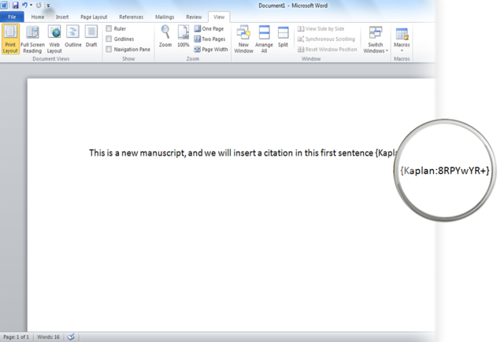Switch to Outline view
Viewport: 504px width, 342px height.
coord(73,36)
